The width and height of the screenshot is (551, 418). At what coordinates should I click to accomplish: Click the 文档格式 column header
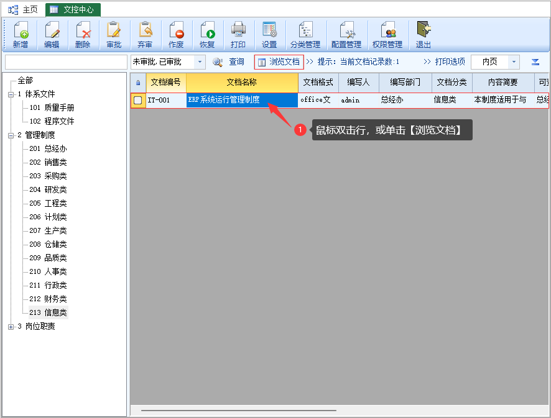[x=318, y=83]
